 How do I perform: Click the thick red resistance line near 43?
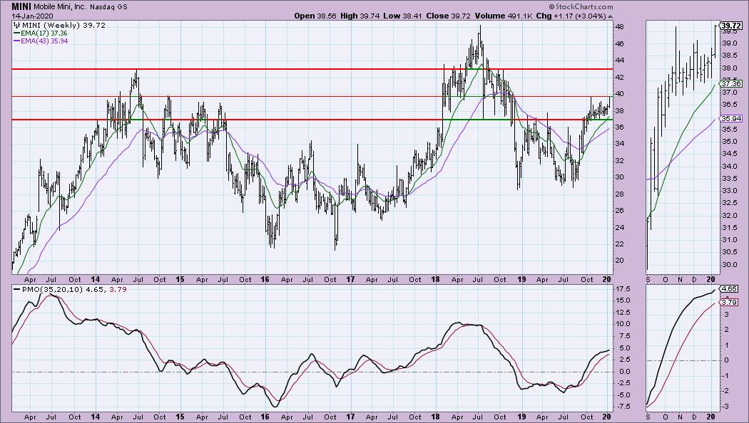312,69
